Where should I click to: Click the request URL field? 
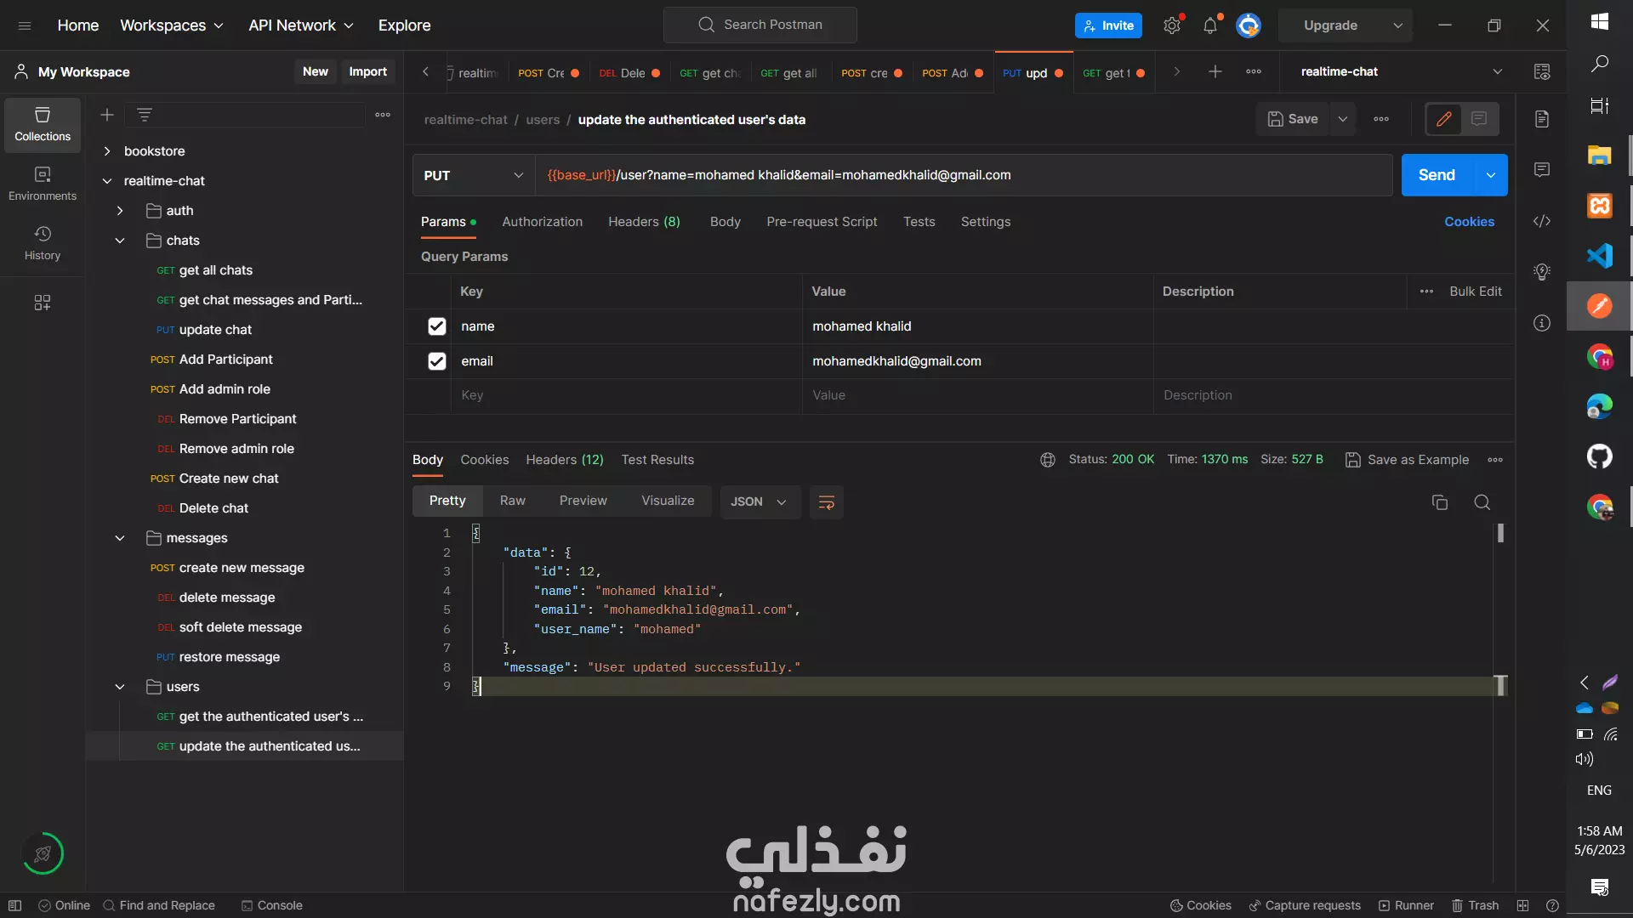pyautogui.click(x=964, y=175)
